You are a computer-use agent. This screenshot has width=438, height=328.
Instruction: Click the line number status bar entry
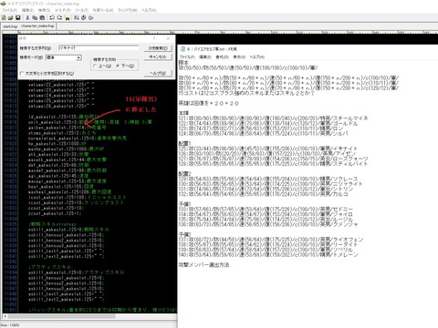pyautogui.click(x=10, y=325)
